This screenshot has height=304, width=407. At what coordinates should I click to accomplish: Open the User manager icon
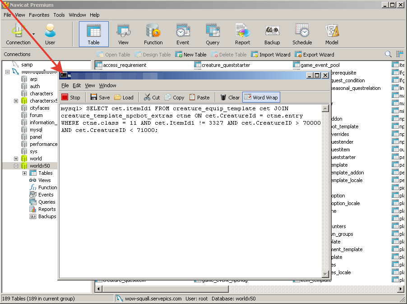tap(50, 34)
